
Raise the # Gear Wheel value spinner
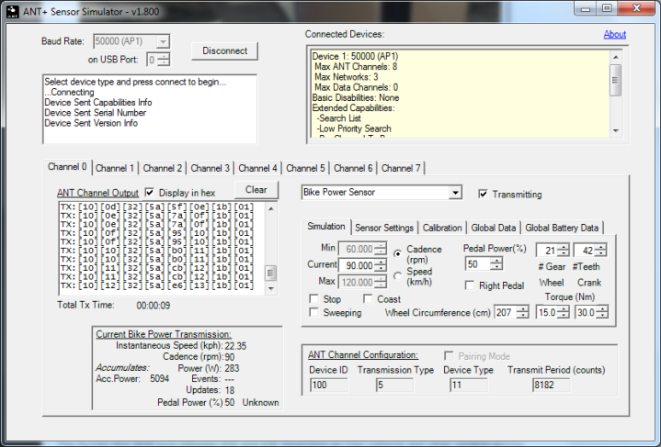pos(564,247)
